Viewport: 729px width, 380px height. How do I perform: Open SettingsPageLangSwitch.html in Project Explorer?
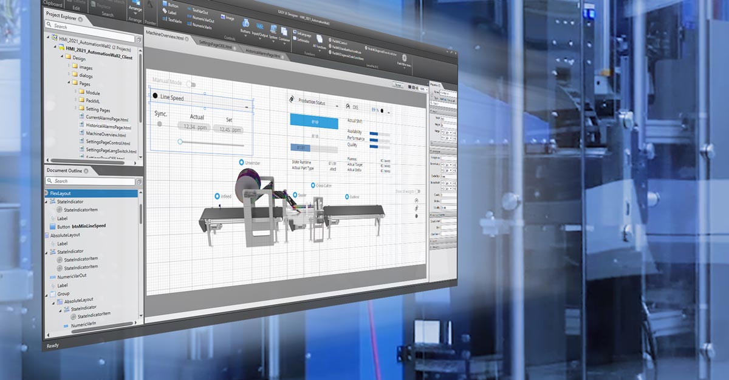(107, 150)
